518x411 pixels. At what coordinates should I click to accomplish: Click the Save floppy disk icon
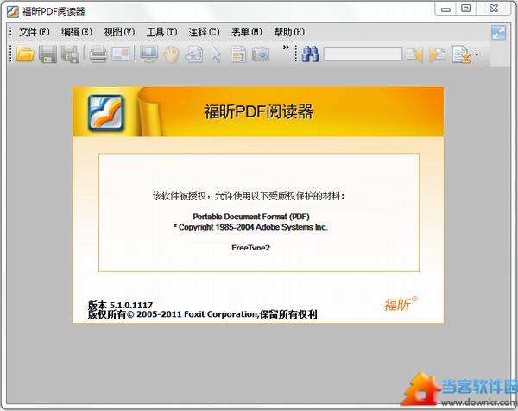(47, 54)
